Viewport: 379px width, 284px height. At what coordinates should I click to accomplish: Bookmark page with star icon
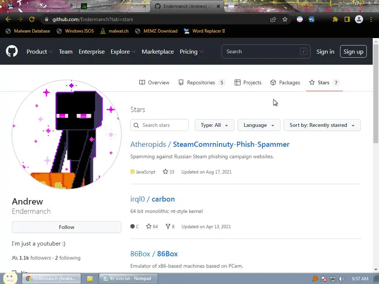coord(285,19)
